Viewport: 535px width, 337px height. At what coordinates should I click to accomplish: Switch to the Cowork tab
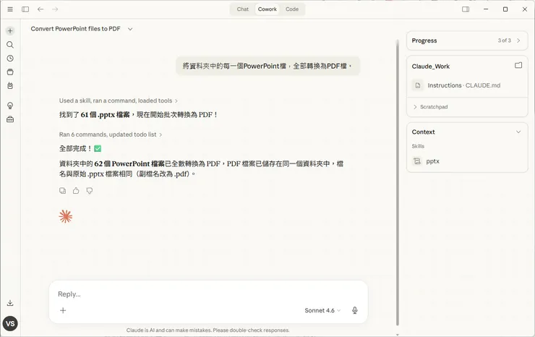pos(267,9)
